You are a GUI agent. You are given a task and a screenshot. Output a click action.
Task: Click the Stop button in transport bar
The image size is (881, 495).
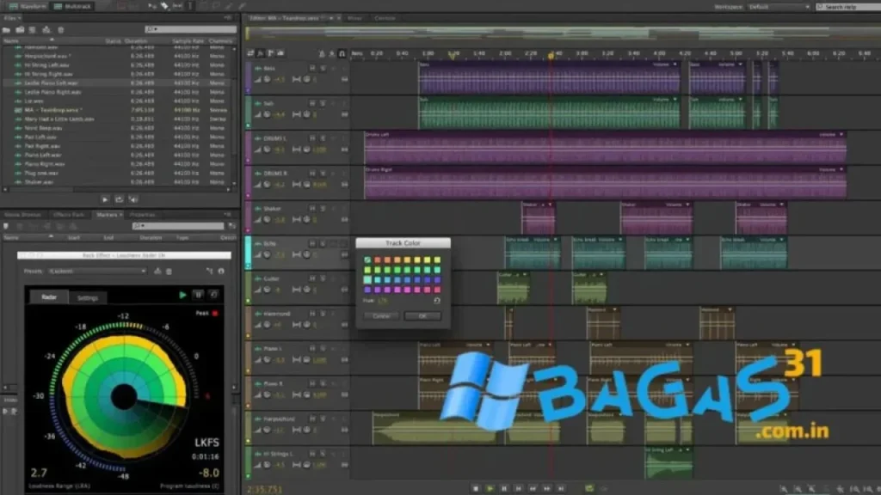click(x=475, y=489)
